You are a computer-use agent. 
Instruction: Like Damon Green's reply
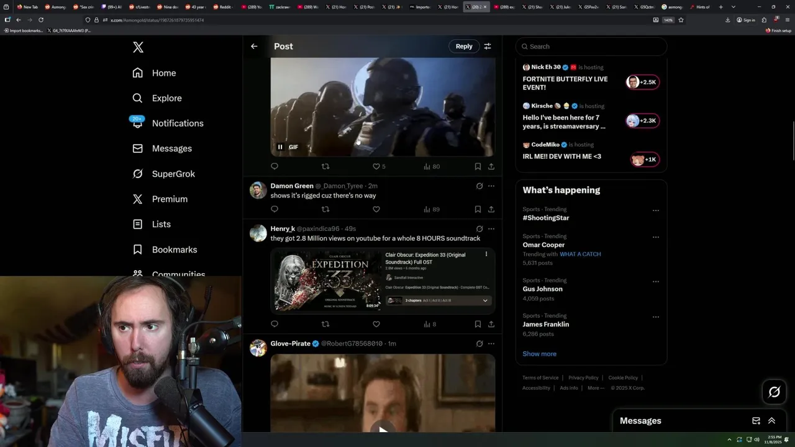[376, 209]
